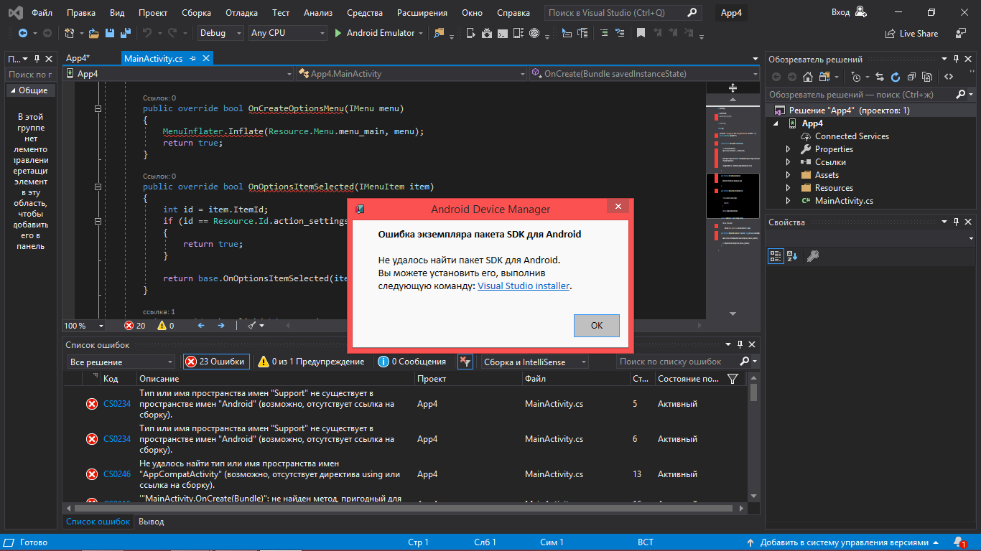Click the sign-in account icon
Viewport: 981px width, 551px height.
860,12
